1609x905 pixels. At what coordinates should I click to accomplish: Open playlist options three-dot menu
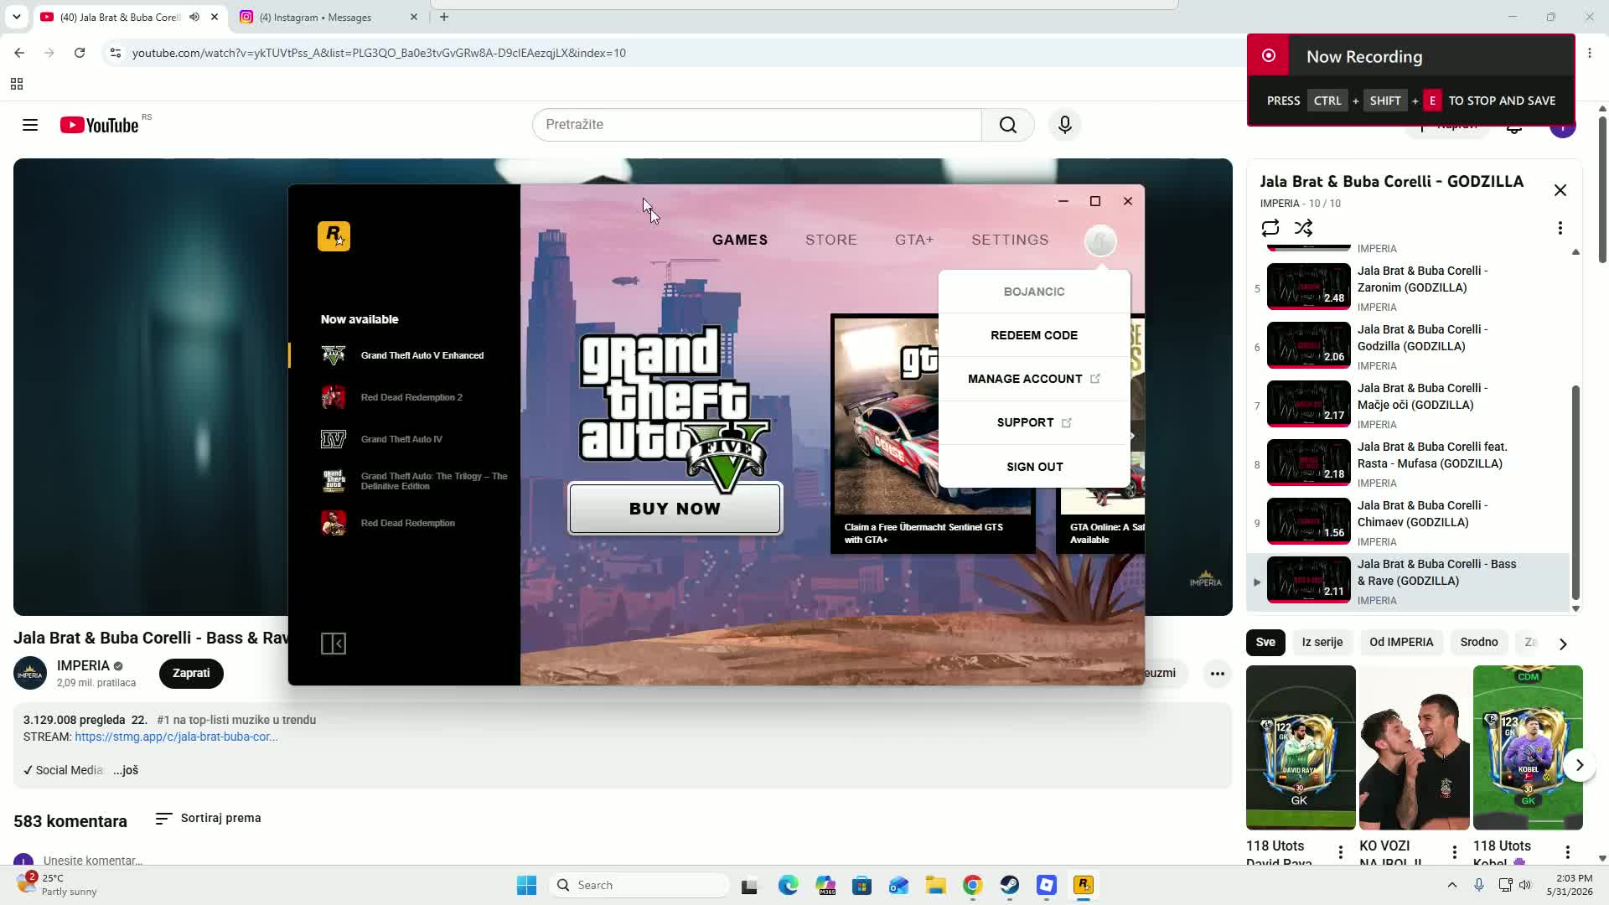1560,228
